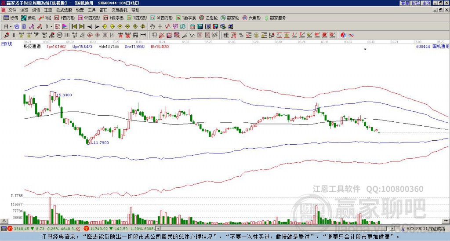Launch the 赢家轮 winner wheel
This screenshot has height=241, width=450.
coord(230,18)
